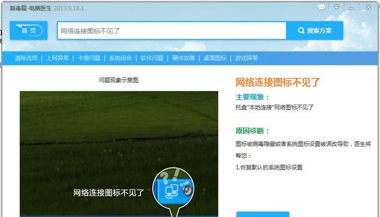The image size is (380, 217).
Task: Go to the 硬件故障 tab
Action: coord(183,58)
